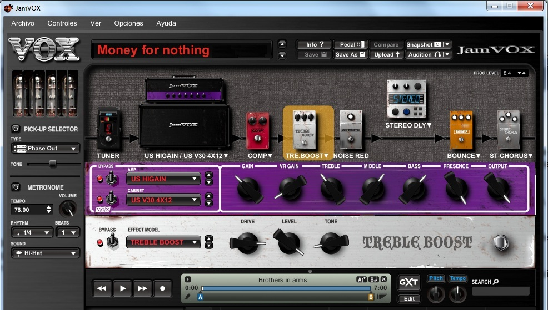Image resolution: width=548 pixels, height=310 pixels.
Task: Expand the Audition dropdown arrow
Action: [x=447, y=54]
